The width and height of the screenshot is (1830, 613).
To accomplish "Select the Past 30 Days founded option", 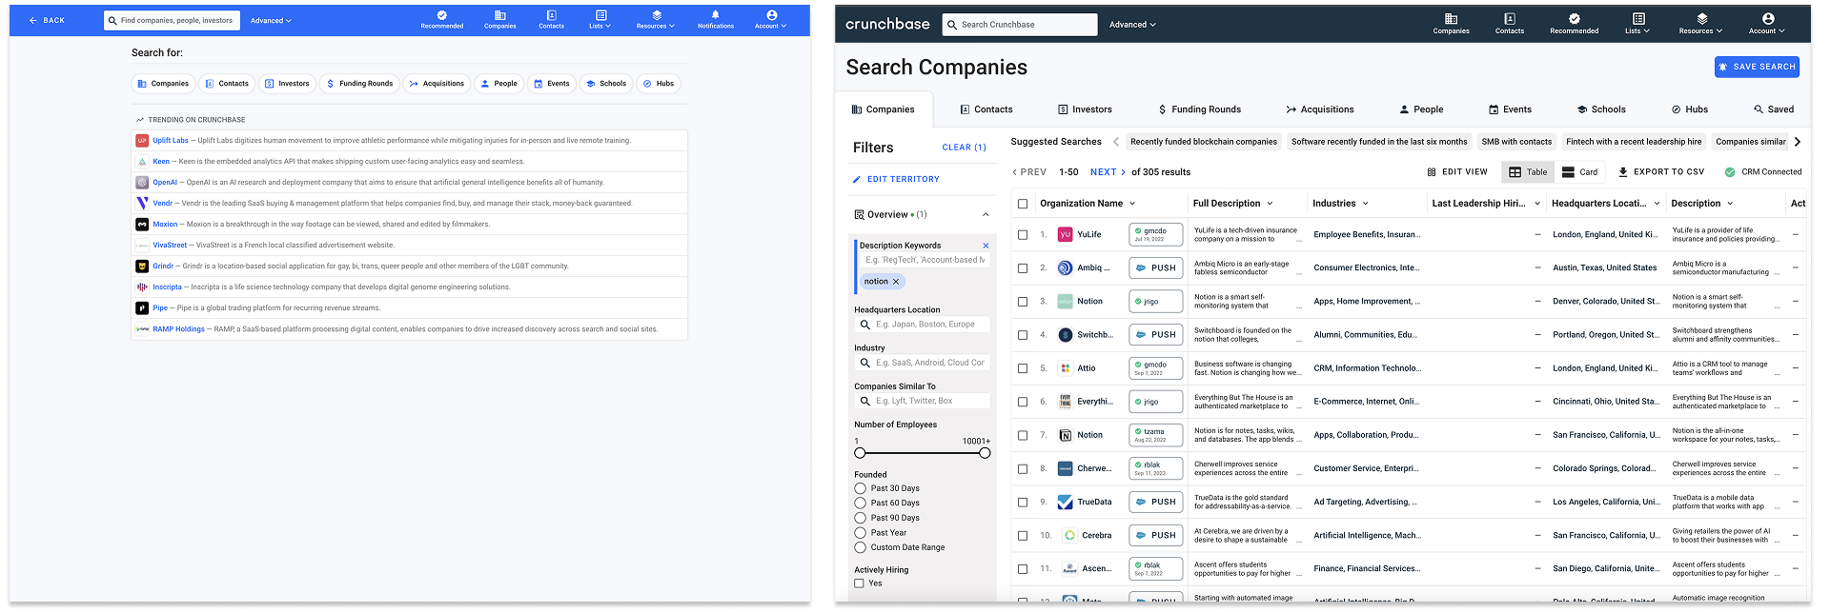I will pyautogui.click(x=860, y=488).
